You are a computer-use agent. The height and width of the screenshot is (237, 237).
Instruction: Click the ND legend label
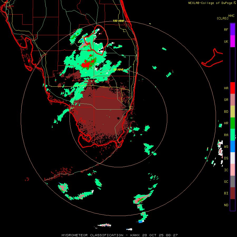[x=226, y=205]
